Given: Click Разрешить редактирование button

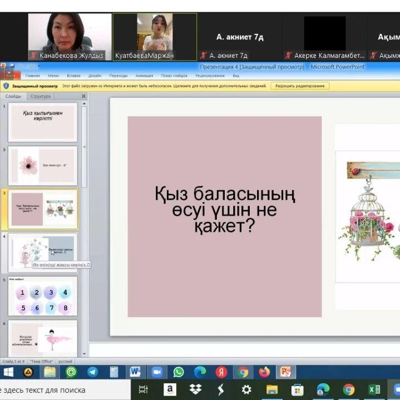Looking at the screenshot, I should point(300,86).
